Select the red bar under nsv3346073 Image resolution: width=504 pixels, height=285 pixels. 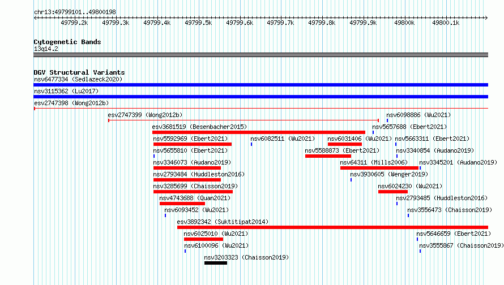pos(187,168)
